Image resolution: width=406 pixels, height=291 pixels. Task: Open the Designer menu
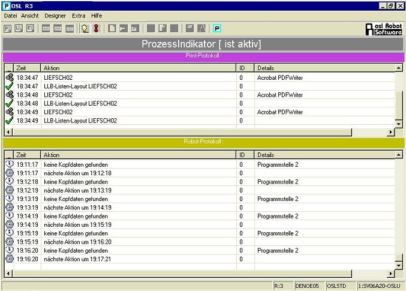[x=55, y=16]
